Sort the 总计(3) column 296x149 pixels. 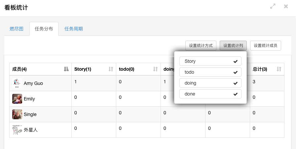pyautogui.click(x=279, y=69)
